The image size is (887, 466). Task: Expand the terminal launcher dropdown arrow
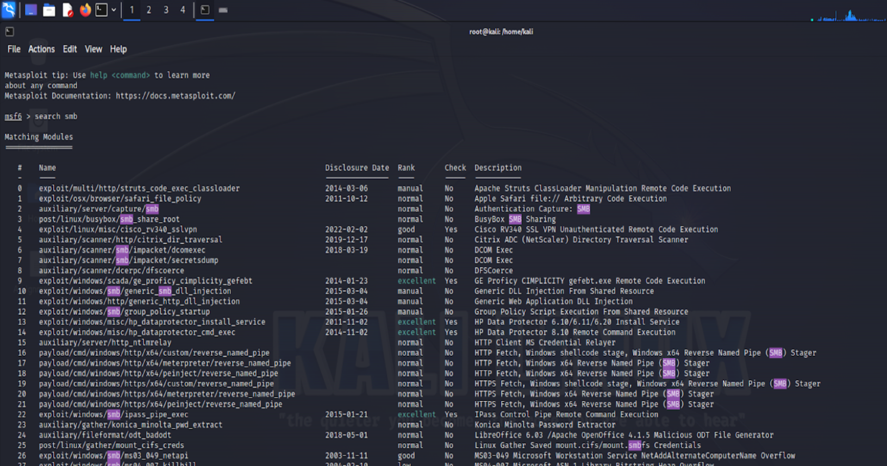point(114,10)
